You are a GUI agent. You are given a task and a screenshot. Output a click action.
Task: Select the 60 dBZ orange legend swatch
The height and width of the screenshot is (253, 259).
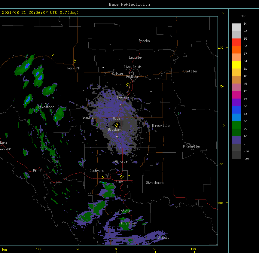coord(236,50)
